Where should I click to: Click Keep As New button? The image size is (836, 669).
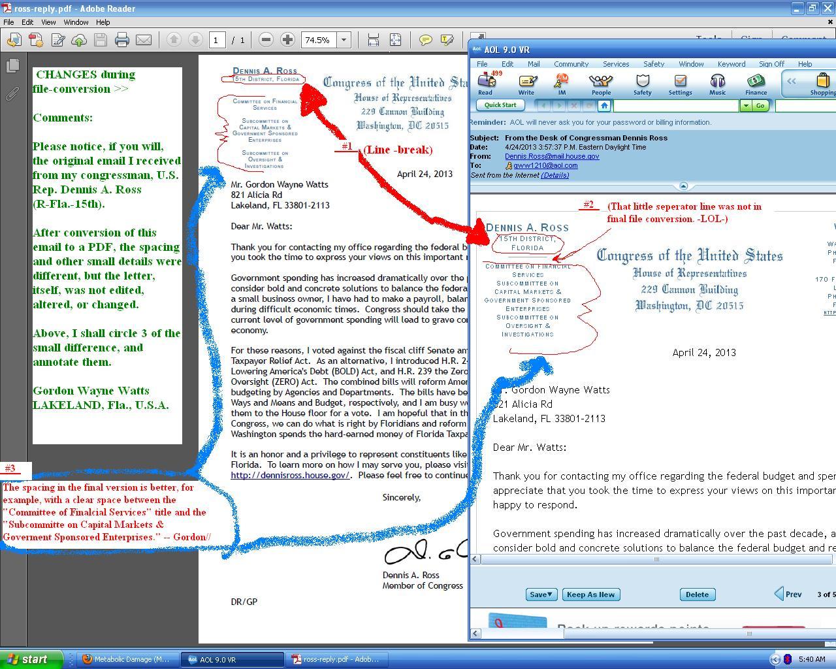[x=590, y=595]
